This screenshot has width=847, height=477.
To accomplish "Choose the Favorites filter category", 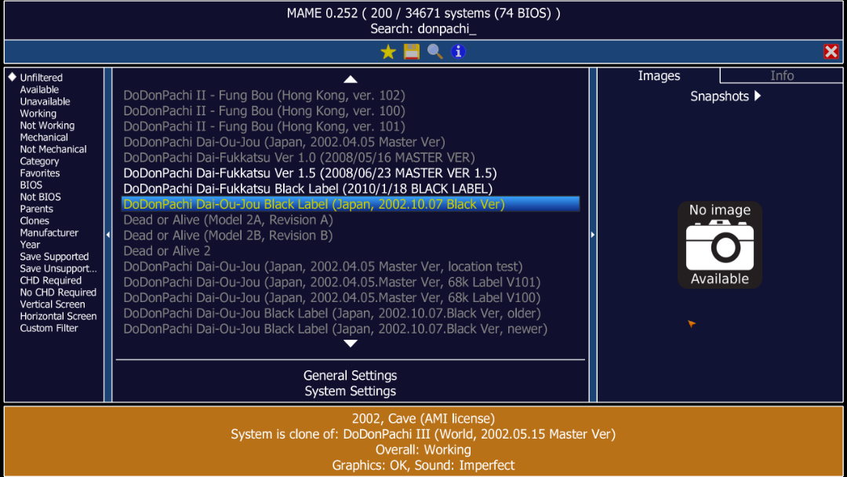I will click(x=39, y=173).
